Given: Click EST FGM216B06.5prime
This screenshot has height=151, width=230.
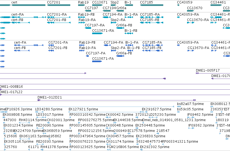Looking at the screenshot, I should click(x=123, y=147).
